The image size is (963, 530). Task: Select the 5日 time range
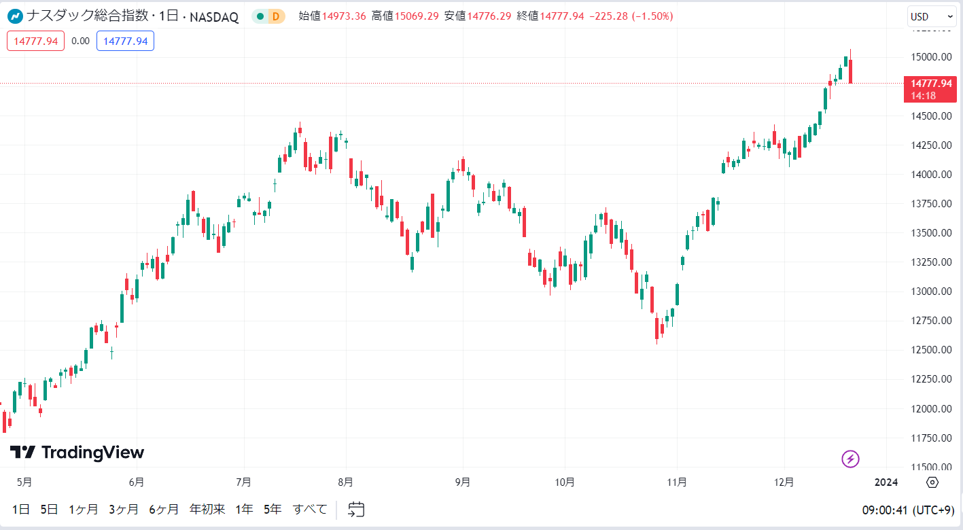coord(49,509)
